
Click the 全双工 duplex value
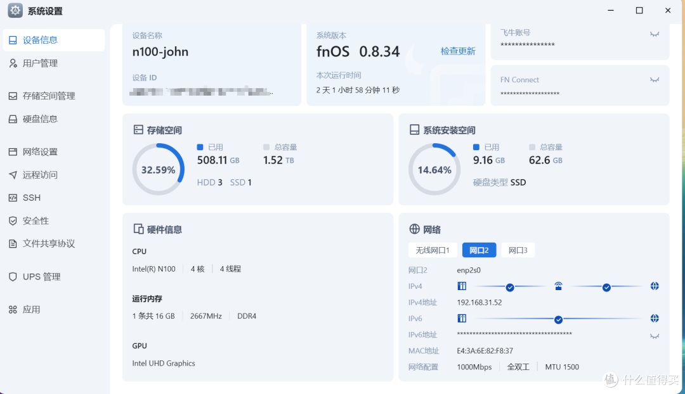tap(518, 367)
